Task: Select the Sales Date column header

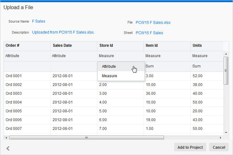Action: (74, 45)
